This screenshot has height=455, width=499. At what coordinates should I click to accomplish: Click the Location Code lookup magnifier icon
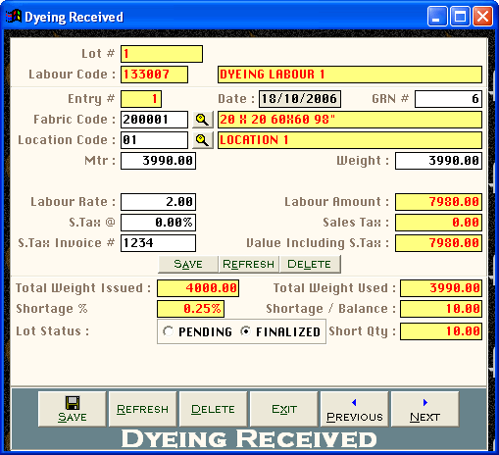[x=203, y=140]
